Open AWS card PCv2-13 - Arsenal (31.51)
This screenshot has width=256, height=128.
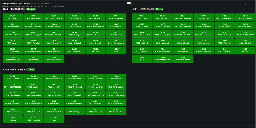(116, 17)
